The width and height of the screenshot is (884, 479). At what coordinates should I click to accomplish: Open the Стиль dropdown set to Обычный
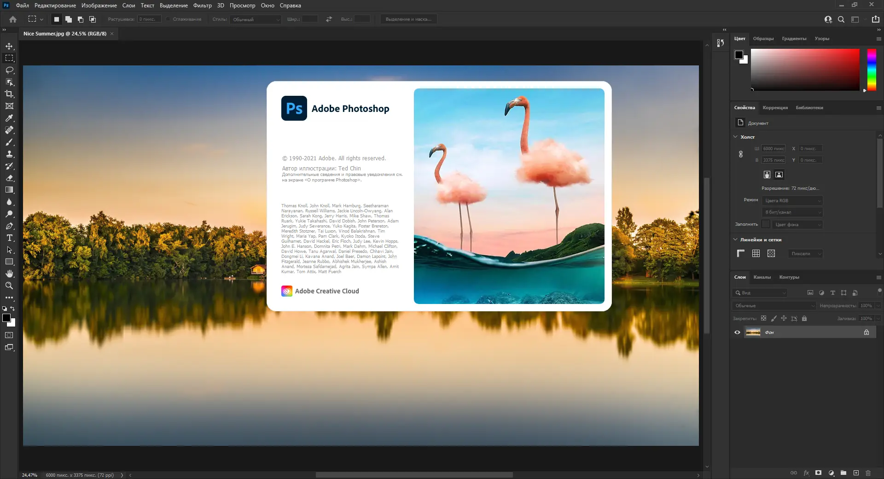256,19
